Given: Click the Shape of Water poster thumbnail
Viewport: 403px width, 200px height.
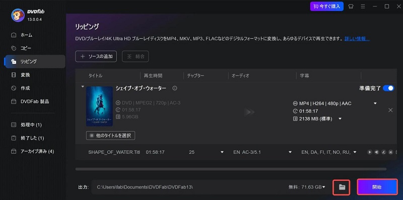Looking at the screenshot, I should point(99,106).
